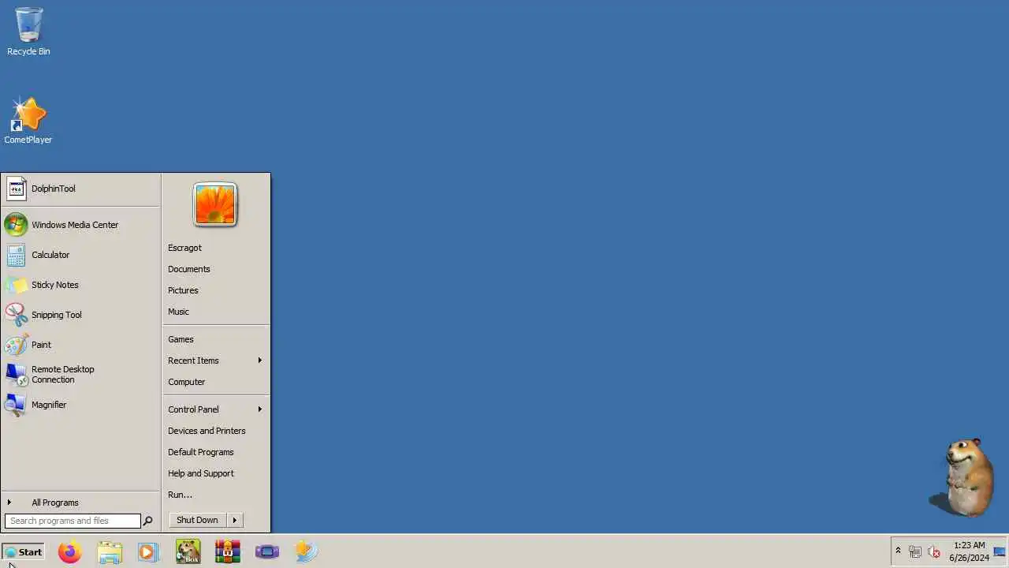
Task: Open Help and Support
Action: [x=215, y=473]
